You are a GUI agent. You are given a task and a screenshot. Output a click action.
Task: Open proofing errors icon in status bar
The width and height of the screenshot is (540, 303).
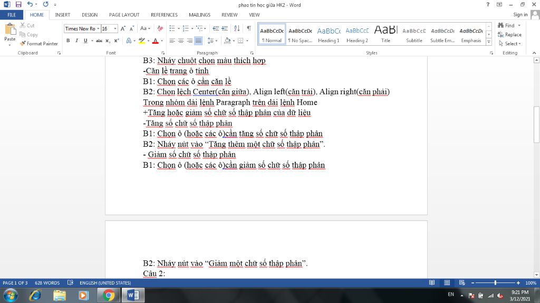pyautogui.click(x=70, y=282)
